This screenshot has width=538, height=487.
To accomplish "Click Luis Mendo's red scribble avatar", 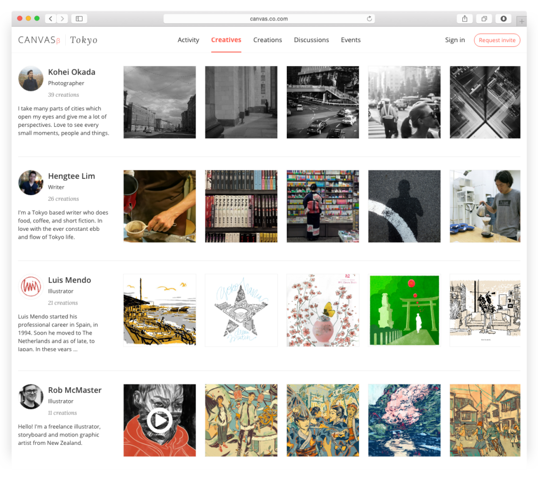I will [30, 286].
